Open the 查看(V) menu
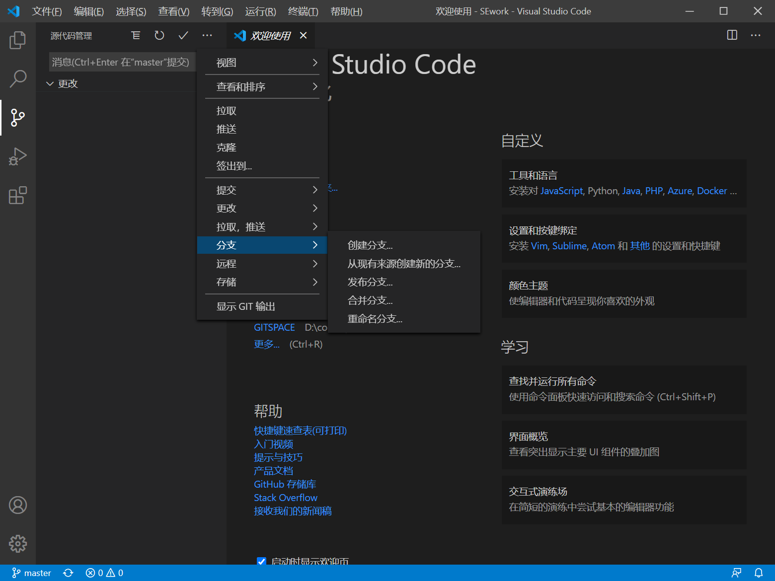Viewport: 775px width, 581px height. coord(174,11)
